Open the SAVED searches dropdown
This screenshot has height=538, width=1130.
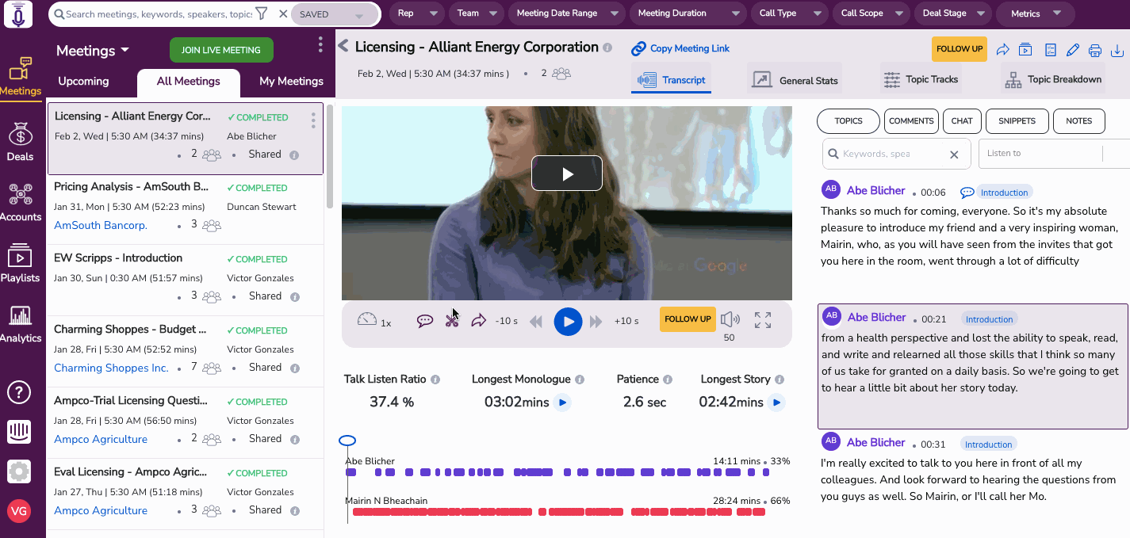(x=335, y=14)
